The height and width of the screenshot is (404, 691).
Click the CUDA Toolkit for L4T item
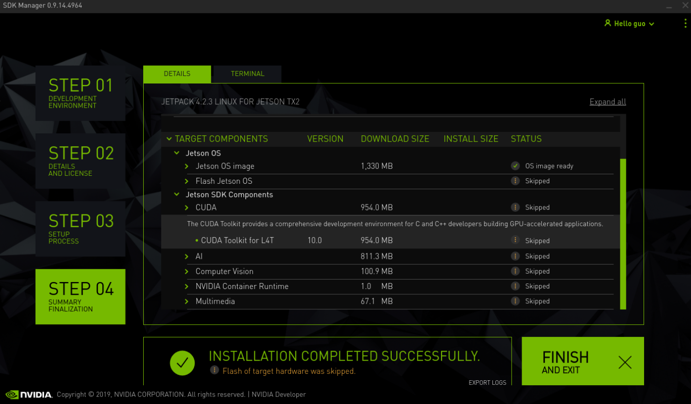(x=237, y=241)
